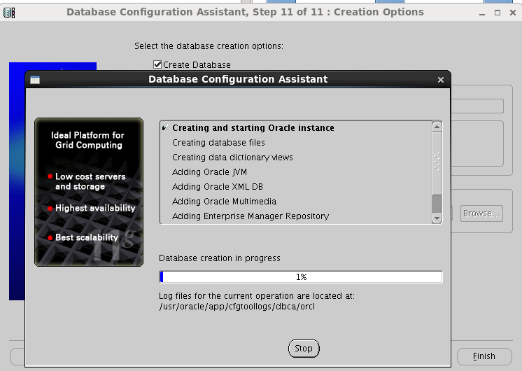Click the task list scroll down arrow

[x=437, y=218]
